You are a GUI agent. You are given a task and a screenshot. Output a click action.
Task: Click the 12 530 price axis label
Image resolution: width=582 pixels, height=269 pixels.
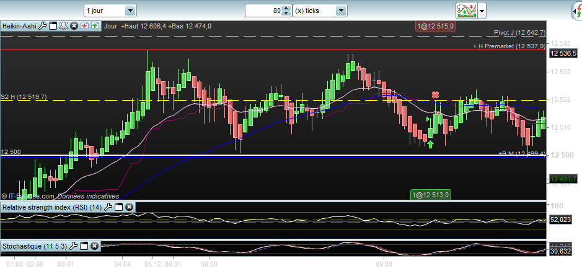[x=560, y=72]
